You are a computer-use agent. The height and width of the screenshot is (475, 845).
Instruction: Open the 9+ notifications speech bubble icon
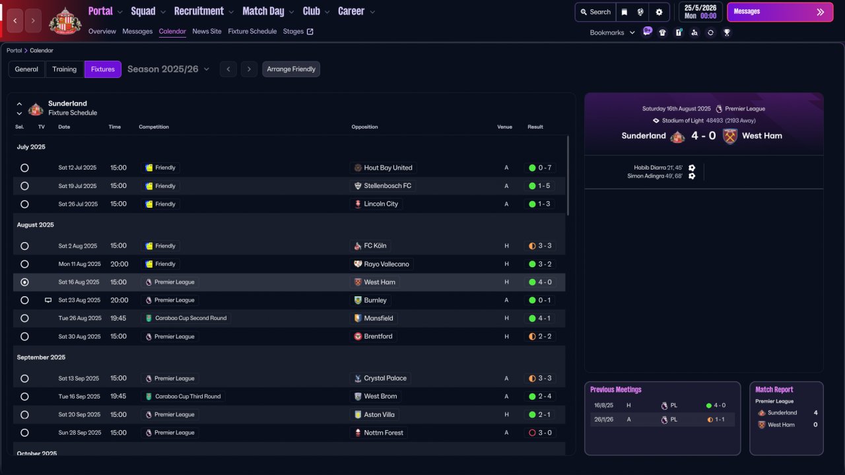coord(647,32)
